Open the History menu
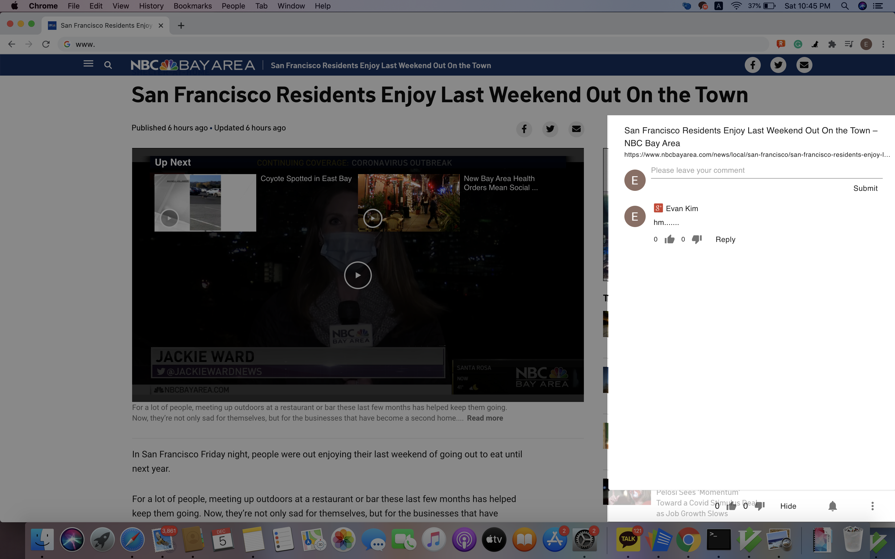Viewport: 895px width, 559px height. [151, 6]
